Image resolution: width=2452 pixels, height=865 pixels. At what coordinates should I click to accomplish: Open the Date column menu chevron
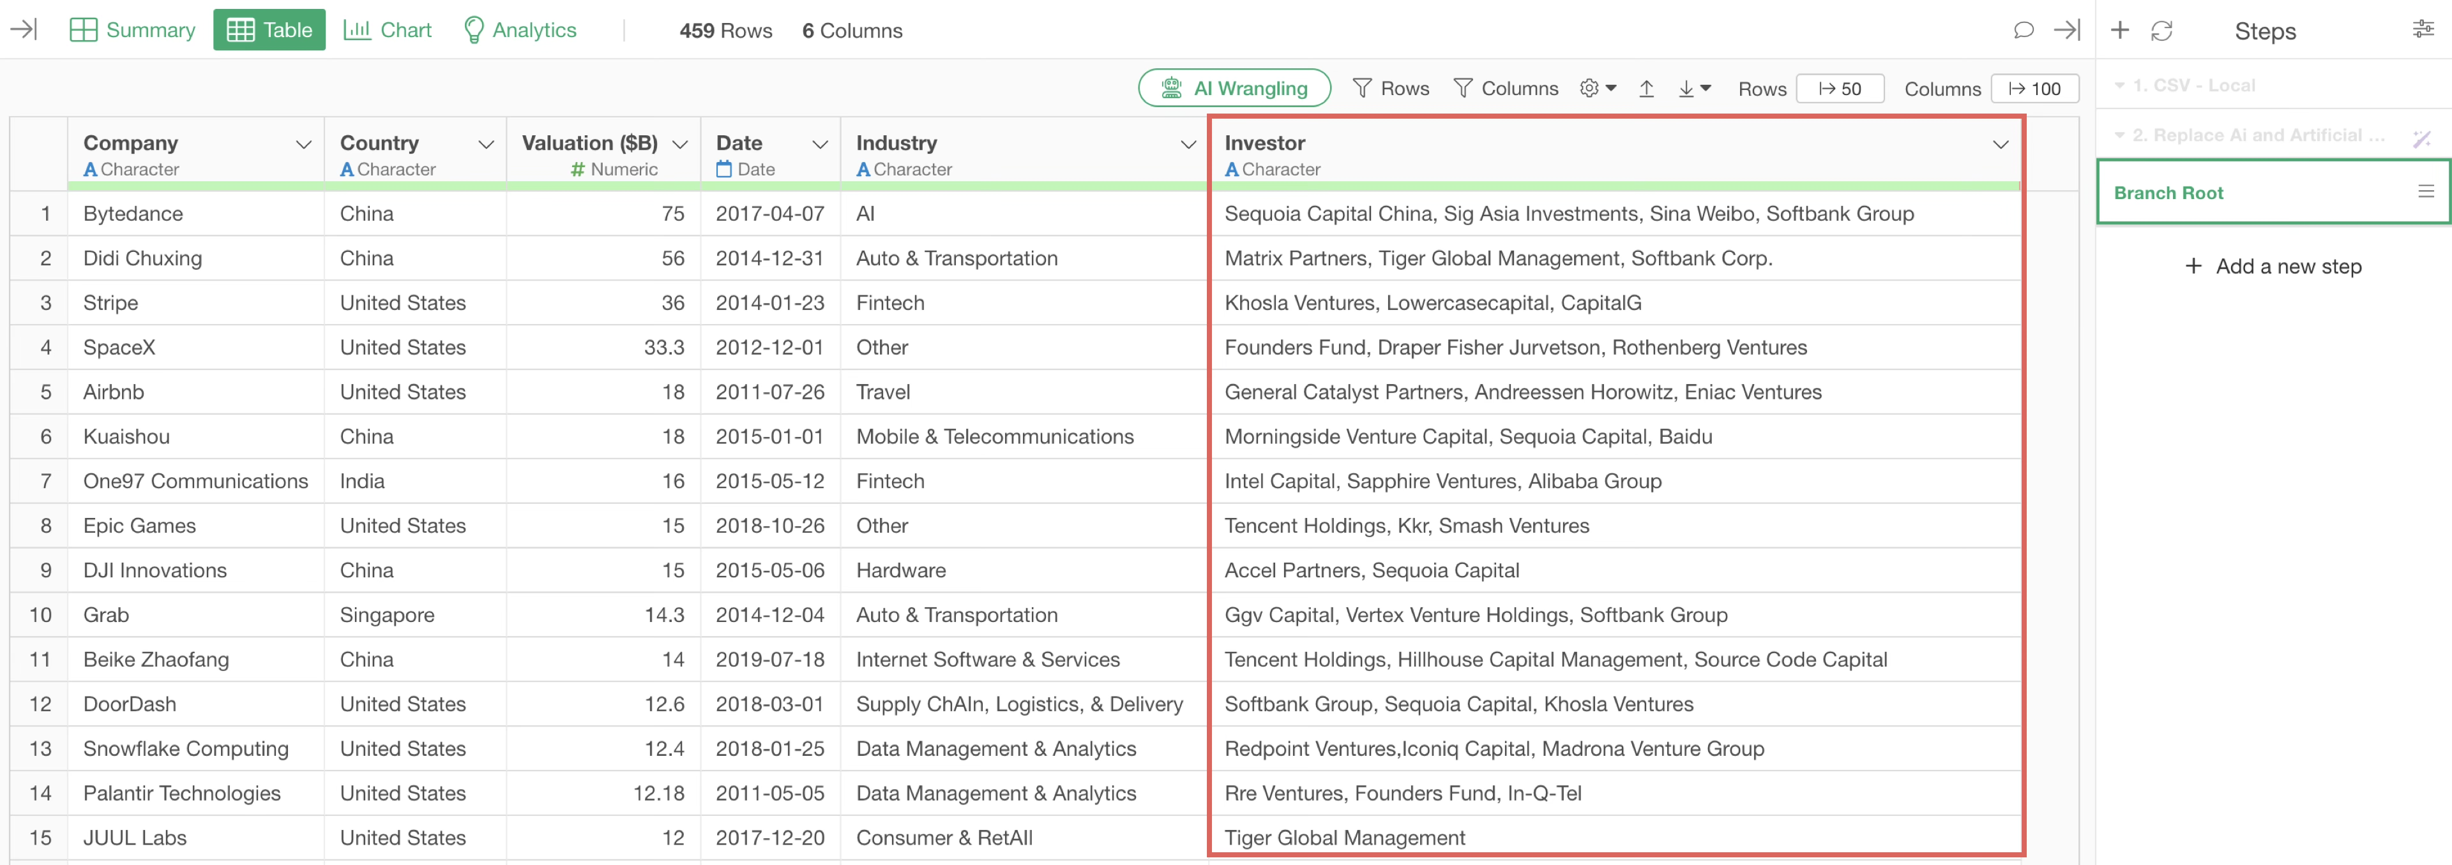pyautogui.click(x=819, y=144)
